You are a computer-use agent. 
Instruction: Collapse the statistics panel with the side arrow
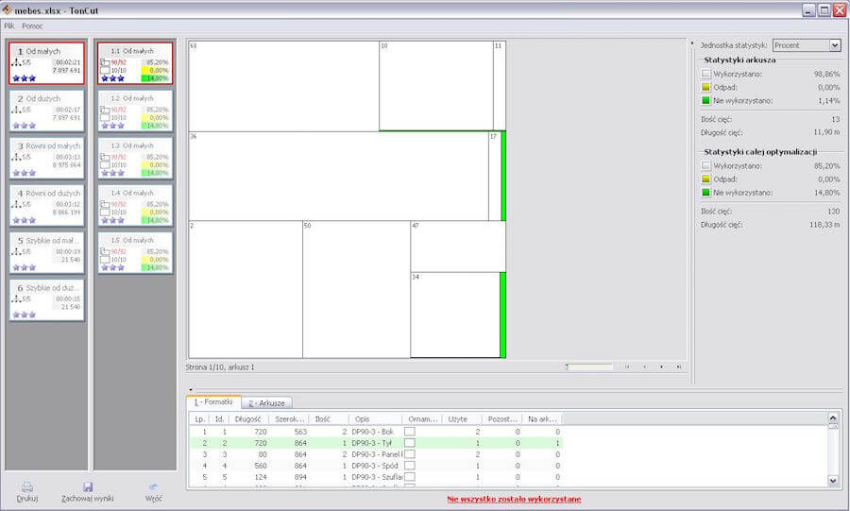tap(691, 44)
